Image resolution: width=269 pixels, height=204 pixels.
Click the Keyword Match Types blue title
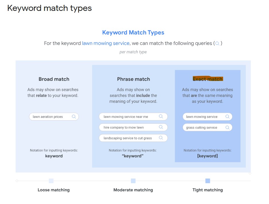pos(133,33)
